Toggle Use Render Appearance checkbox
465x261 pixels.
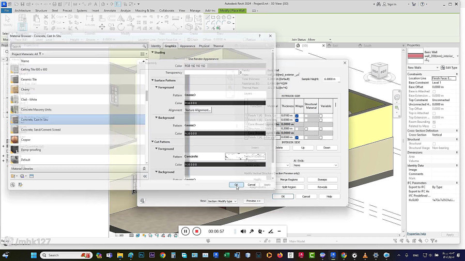tap(186, 59)
